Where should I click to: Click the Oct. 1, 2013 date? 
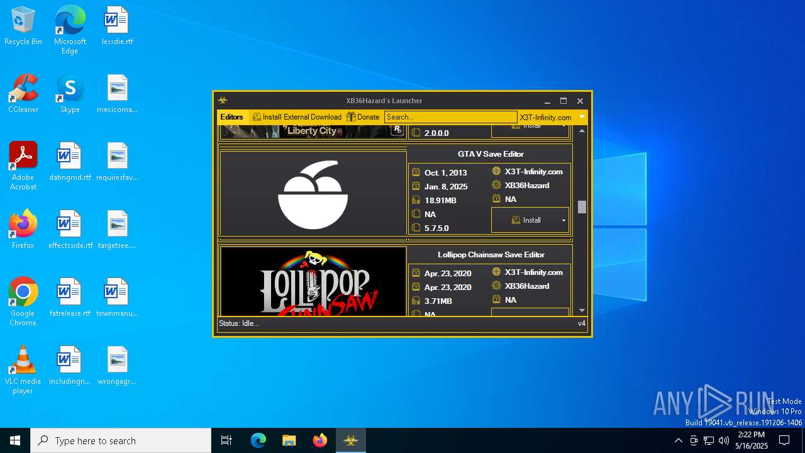pos(445,173)
